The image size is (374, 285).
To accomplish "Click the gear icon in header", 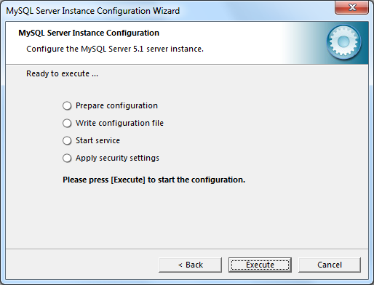I will point(343,42).
